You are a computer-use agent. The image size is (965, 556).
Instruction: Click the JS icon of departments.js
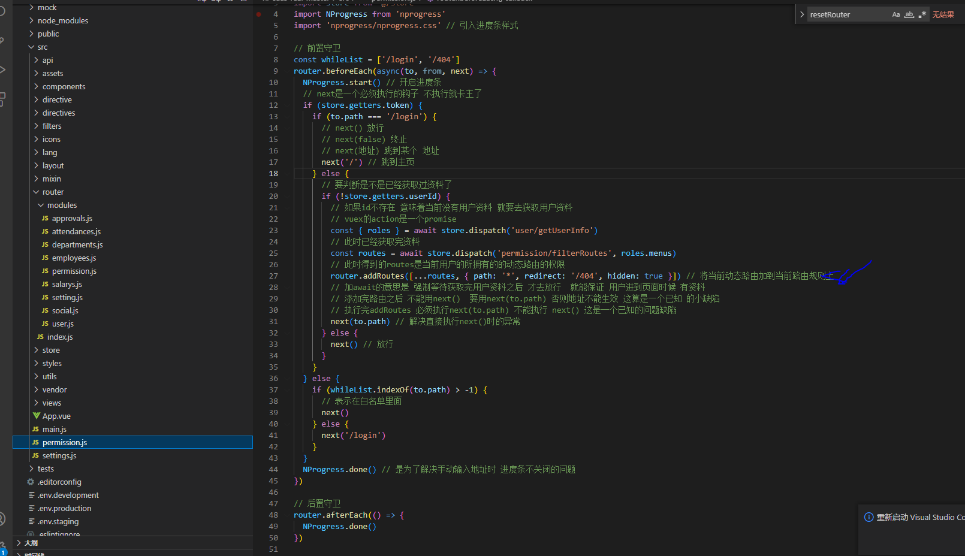point(45,244)
